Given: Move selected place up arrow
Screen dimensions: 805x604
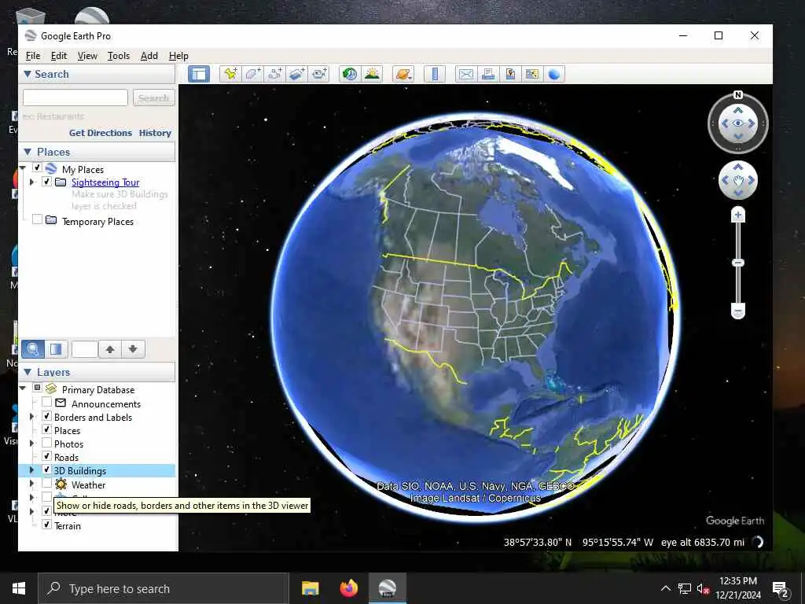Looking at the screenshot, I should click(x=110, y=349).
